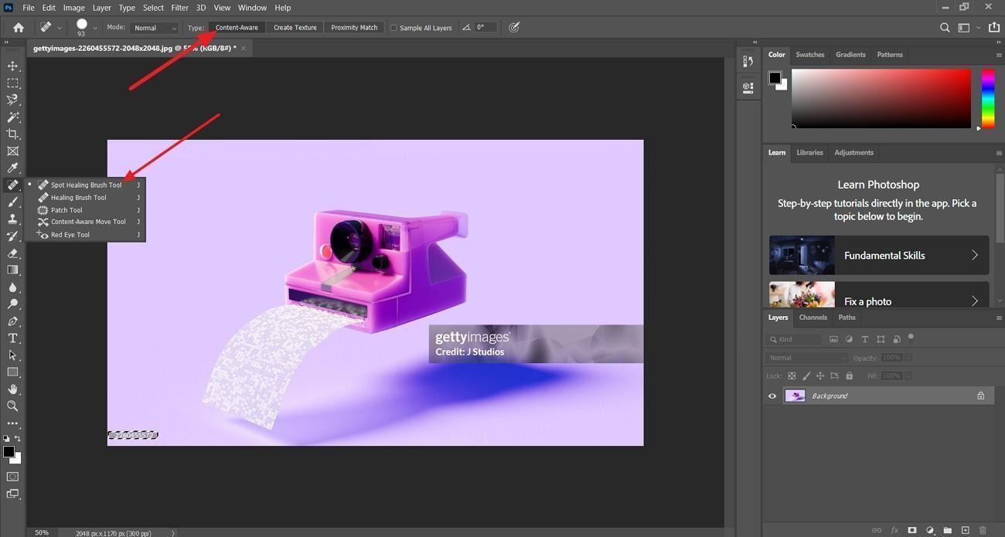Image resolution: width=1005 pixels, height=537 pixels.
Task: Click the Home icon in options bar
Action: click(19, 28)
